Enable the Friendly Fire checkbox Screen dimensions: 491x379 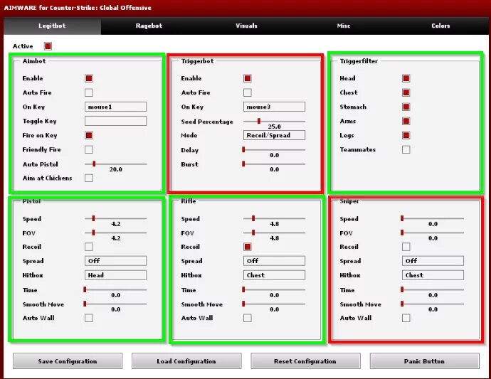point(89,149)
